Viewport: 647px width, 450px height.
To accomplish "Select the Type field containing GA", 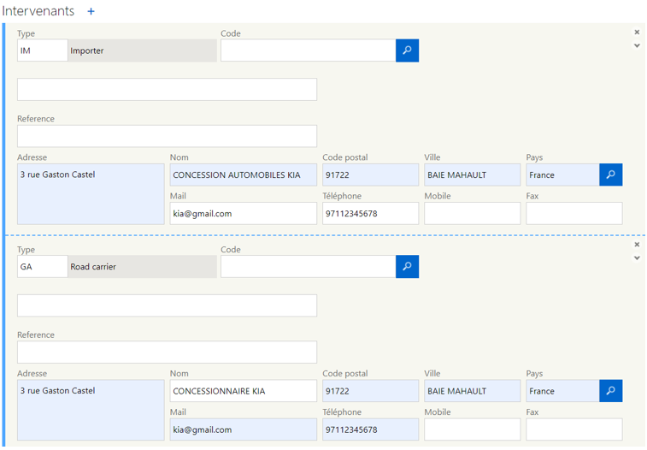I will click(42, 266).
